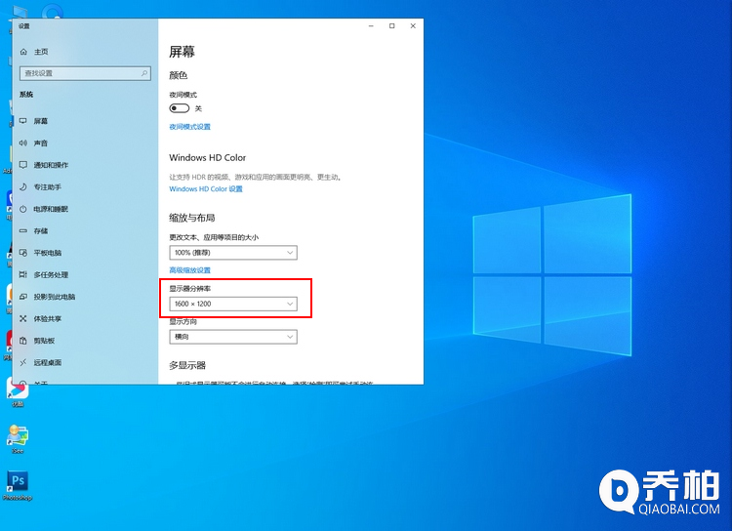Turn on the 夜间模式 night light switch
Screen dimensions: 732x531
[x=180, y=108]
